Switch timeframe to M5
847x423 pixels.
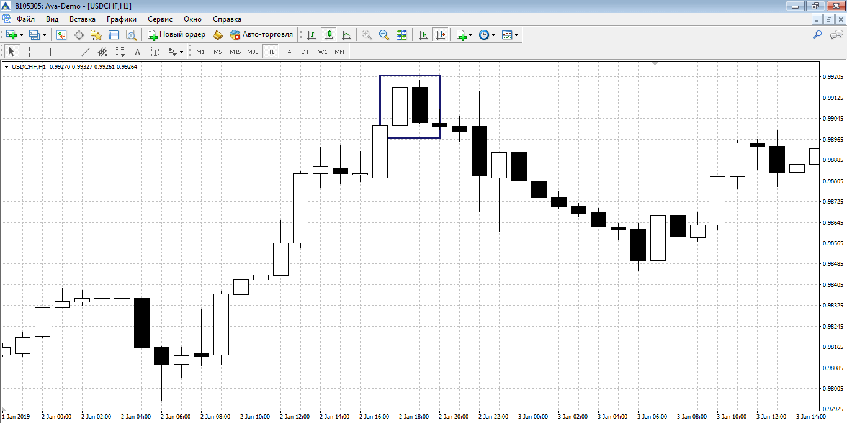point(218,52)
